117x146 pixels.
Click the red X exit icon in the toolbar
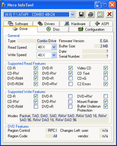point(109,14)
